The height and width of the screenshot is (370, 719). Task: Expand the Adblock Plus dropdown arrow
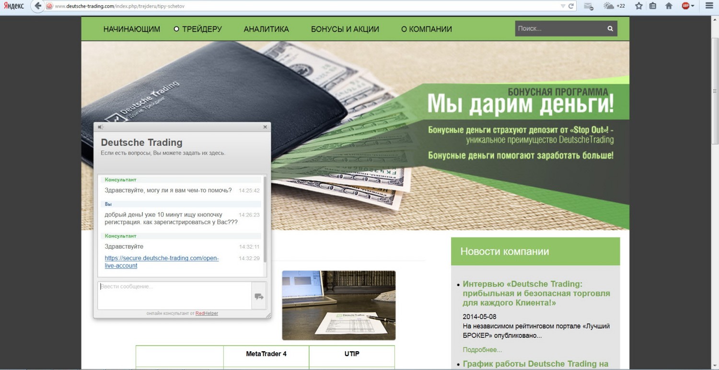pyautogui.click(x=693, y=6)
